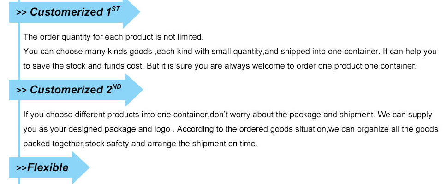Click the >> chevrons before Flexible
This screenshot has width=447, height=184.
21,168
